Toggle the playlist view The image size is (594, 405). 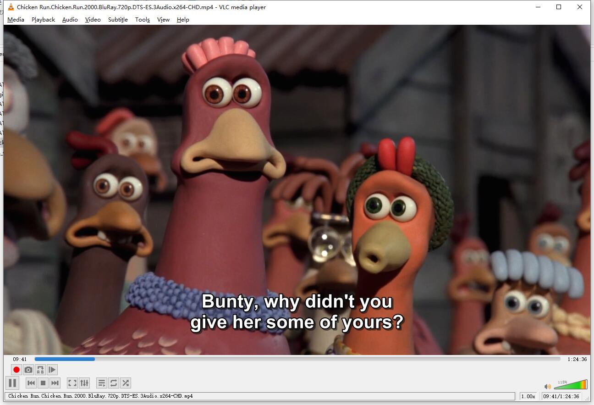pos(102,383)
